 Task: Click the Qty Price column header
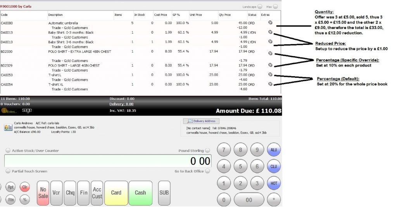pyautogui.click(x=225, y=15)
